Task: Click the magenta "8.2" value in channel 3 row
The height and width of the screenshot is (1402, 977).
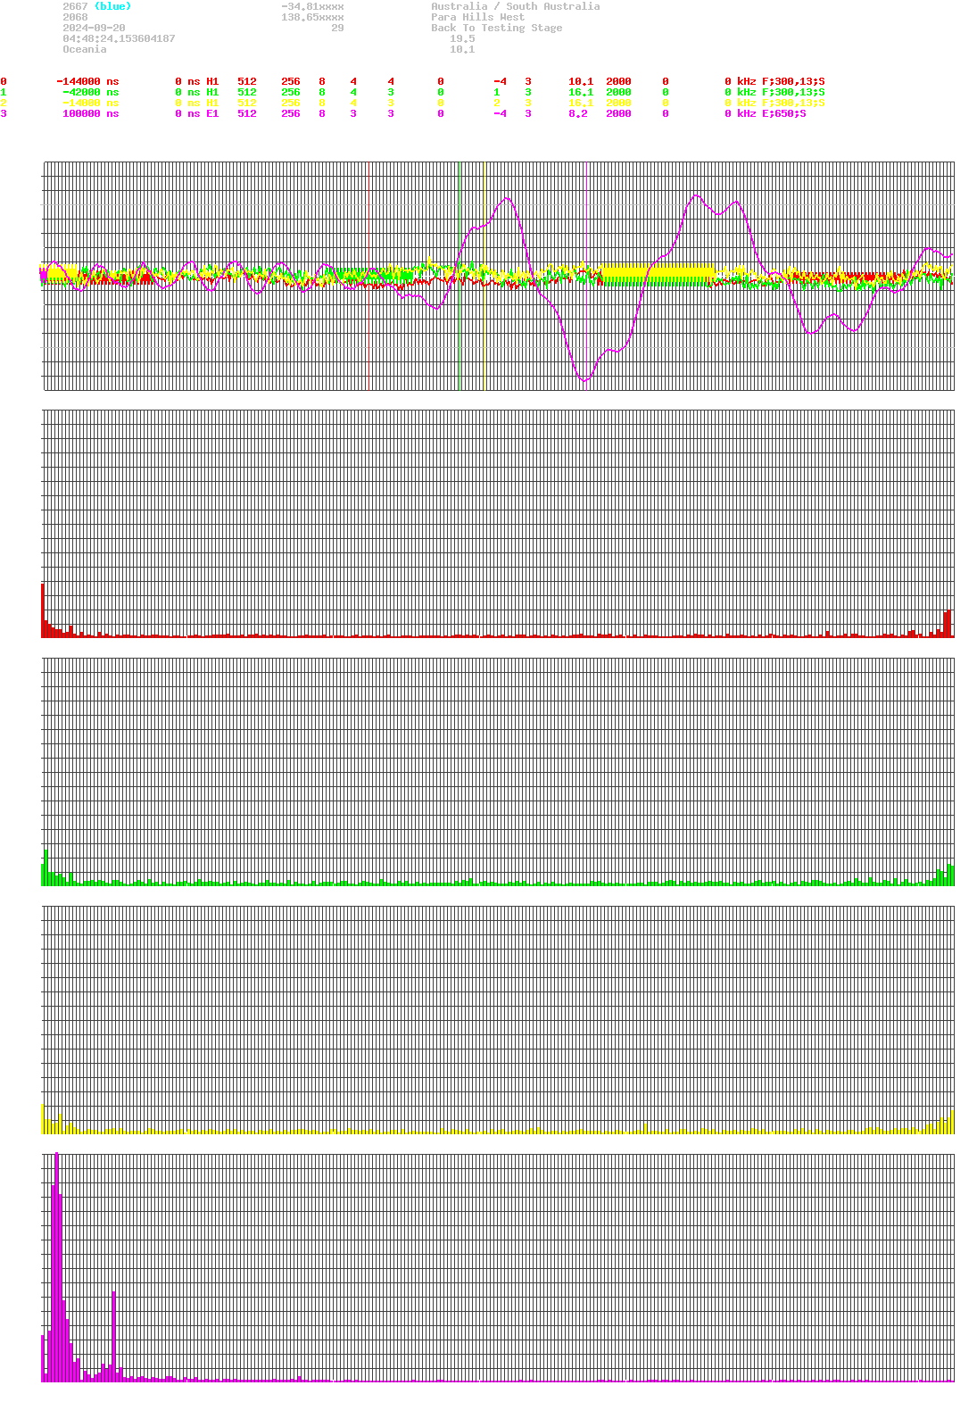Action: pos(578,113)
